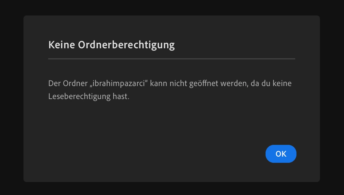Click the horizontal divider under the title

(x=172, y=59)
